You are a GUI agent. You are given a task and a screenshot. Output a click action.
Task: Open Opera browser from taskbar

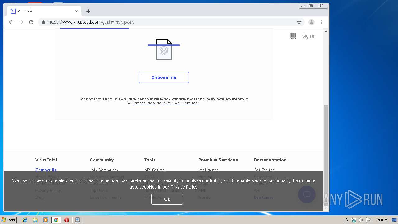(67, 220)
